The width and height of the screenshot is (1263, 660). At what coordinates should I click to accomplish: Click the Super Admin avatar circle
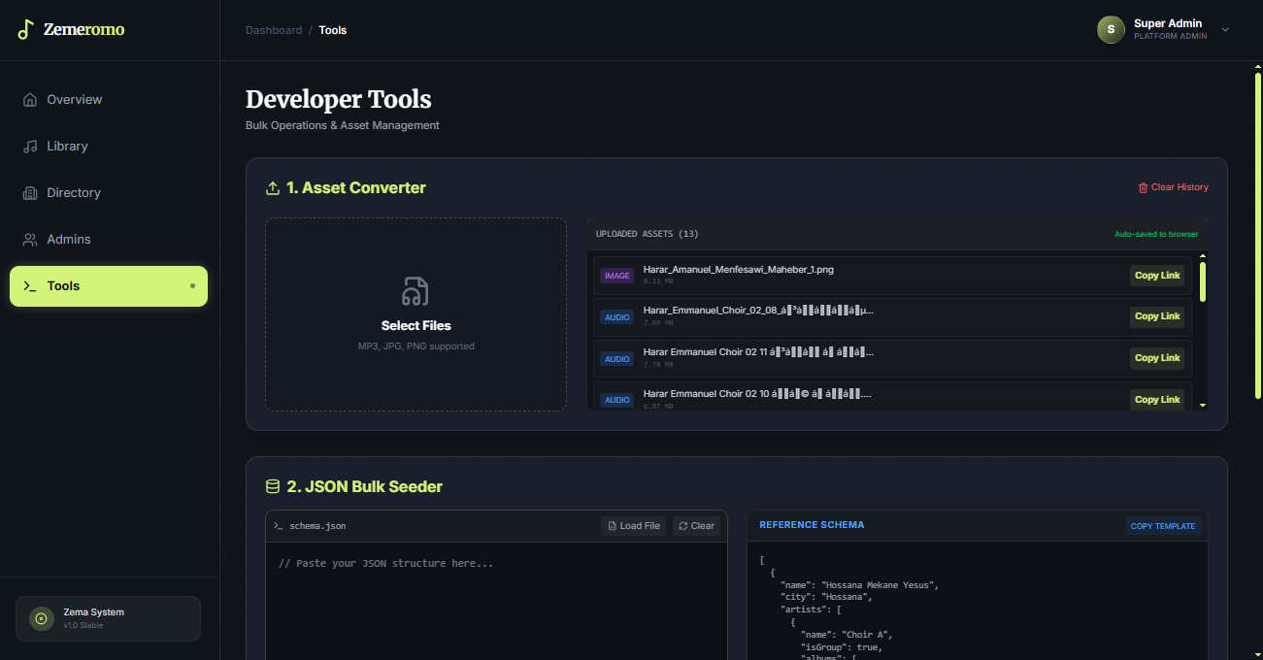pos(1111,30)
